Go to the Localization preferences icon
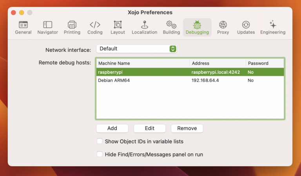This screenshot has width=301, height=176. pos(144,28)
